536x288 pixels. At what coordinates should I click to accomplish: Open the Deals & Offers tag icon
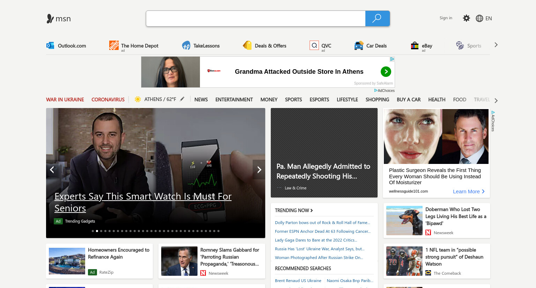247,45
